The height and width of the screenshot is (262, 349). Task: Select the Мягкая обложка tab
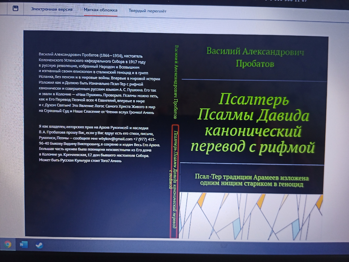[x=101, y=10]
